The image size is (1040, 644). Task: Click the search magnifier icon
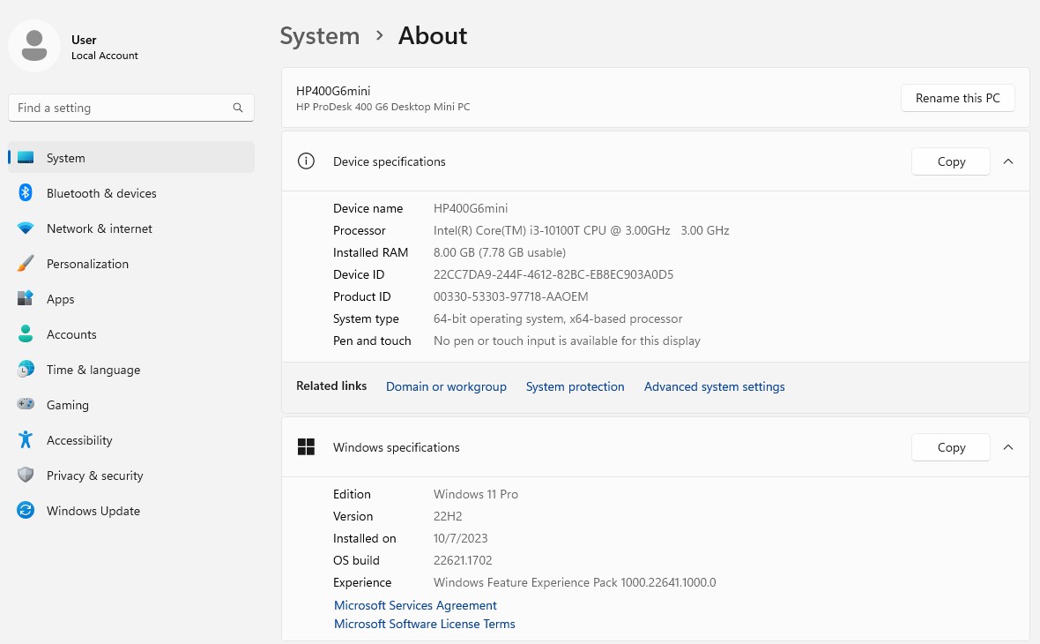tap(237, 108)
